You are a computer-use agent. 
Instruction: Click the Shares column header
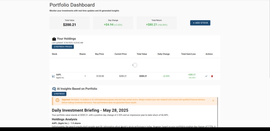click(82, 54)
